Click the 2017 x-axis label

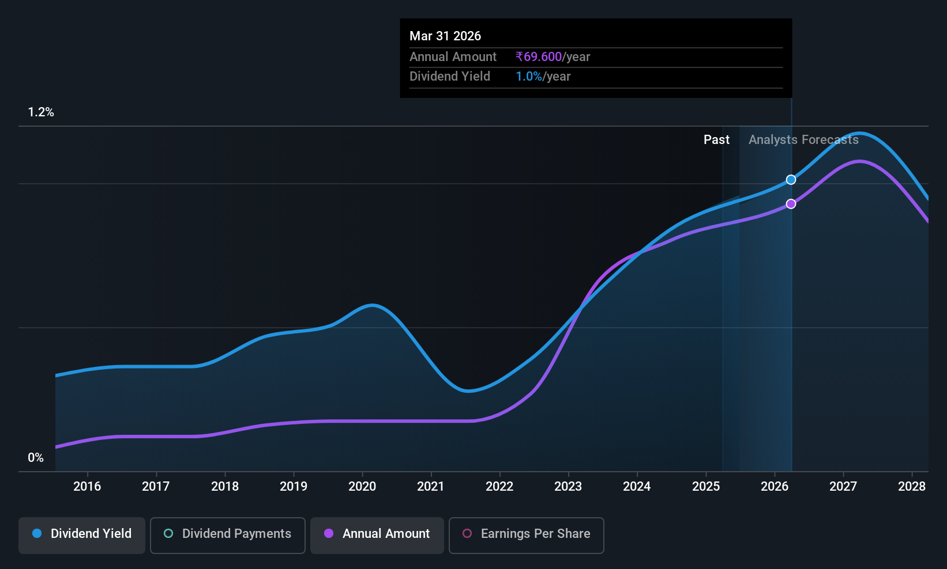(x=156, y=486)
